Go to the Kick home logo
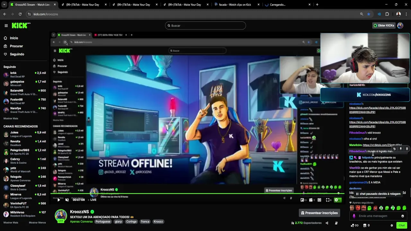This screenshot has height=231, width=411. click(21, 25)
